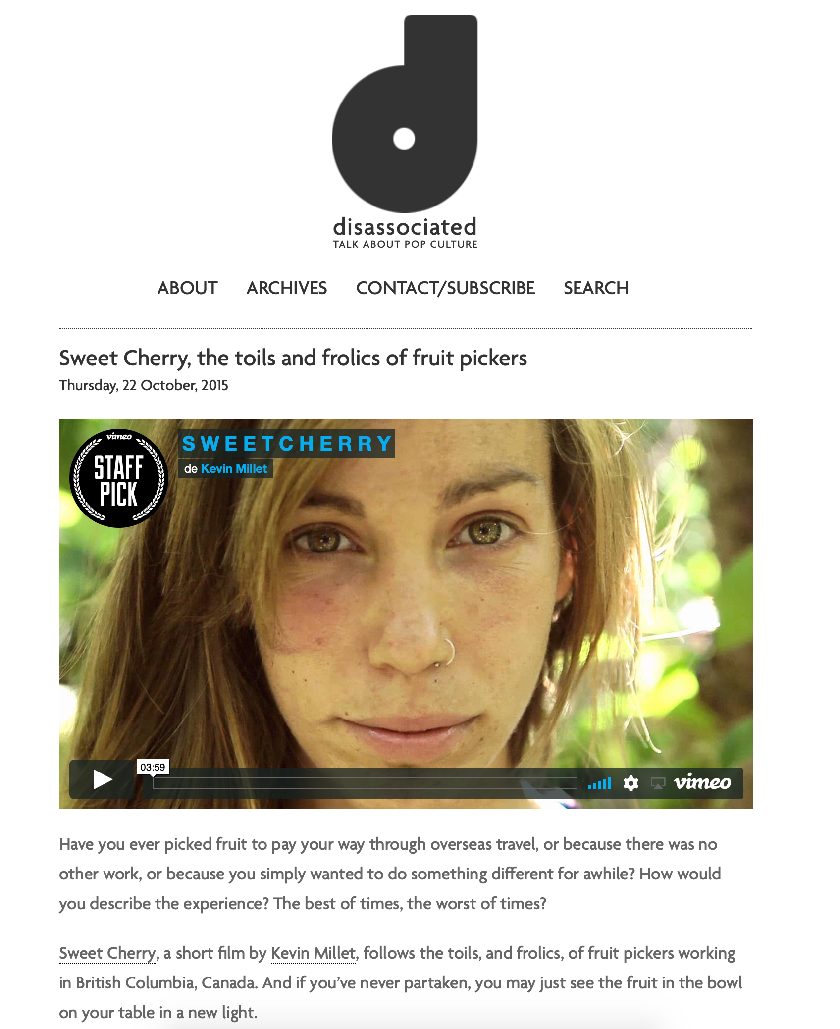Click the Vimeo logo in player controls
Screen dimensions: 840x1029
[702, 782]
